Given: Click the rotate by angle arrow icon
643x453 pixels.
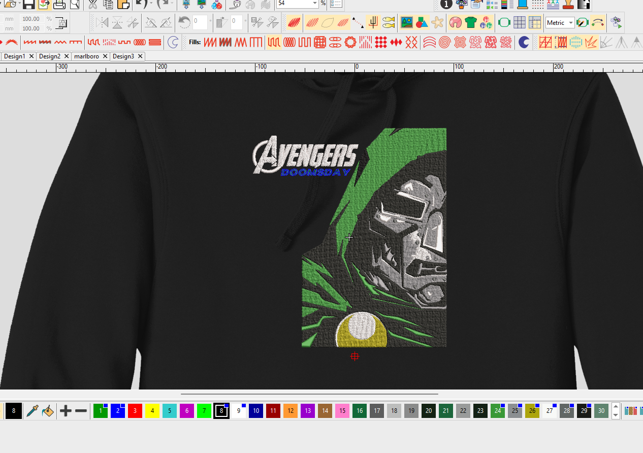Looking at the screenshot, I should pos(184,22).
